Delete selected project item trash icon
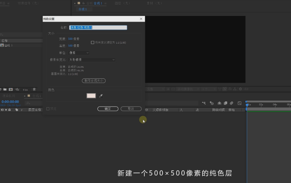 click(34, 89)
